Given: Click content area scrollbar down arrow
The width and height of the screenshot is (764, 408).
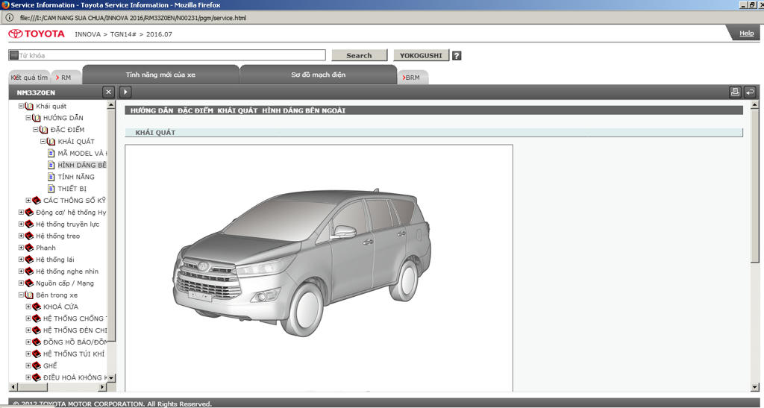Looking at the screenshot, I should (755, 387).
